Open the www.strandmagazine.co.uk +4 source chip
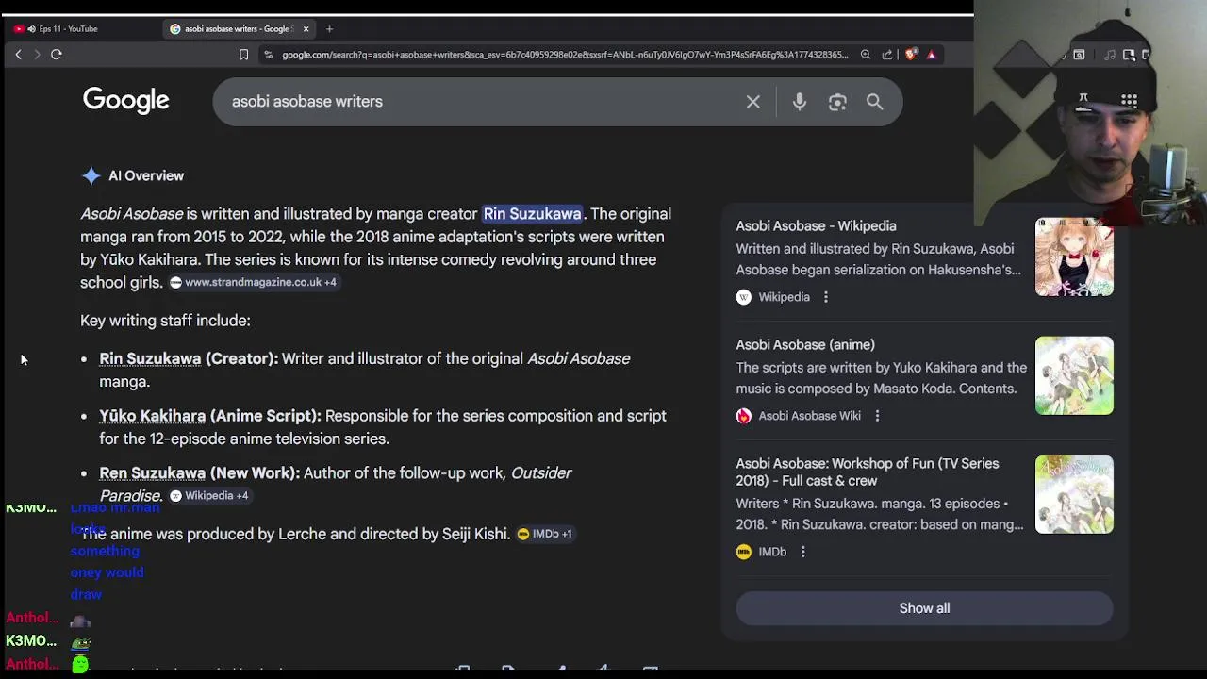The width and height of the screenshot is (1207, 679). pos(253,282)
